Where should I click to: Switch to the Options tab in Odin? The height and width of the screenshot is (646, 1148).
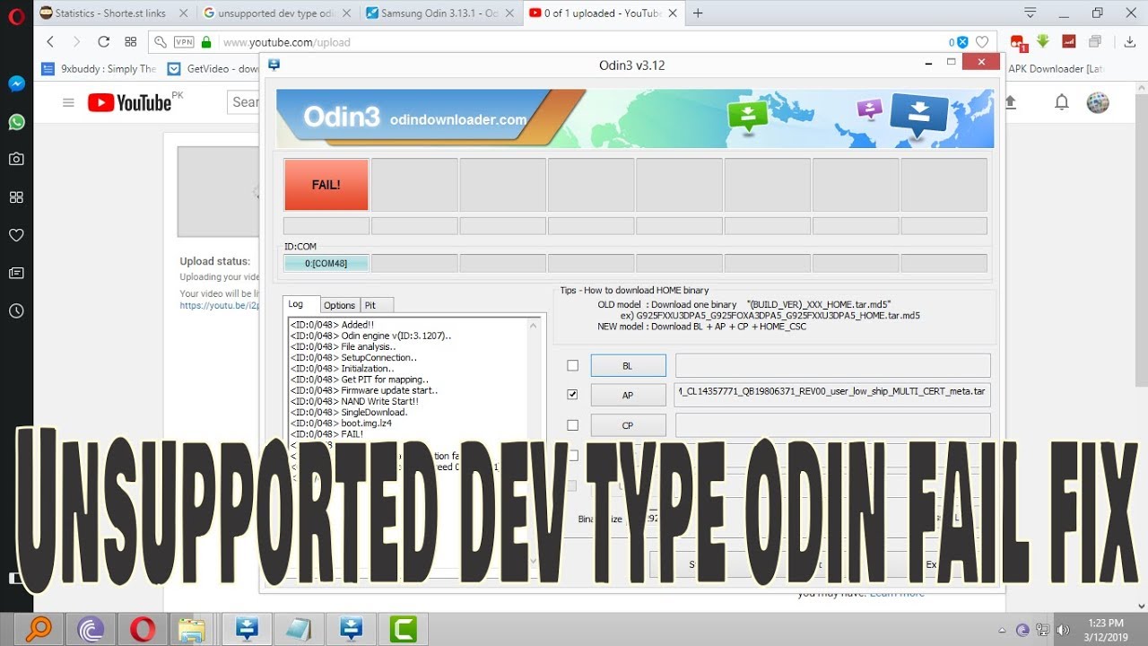coord(340,305)
